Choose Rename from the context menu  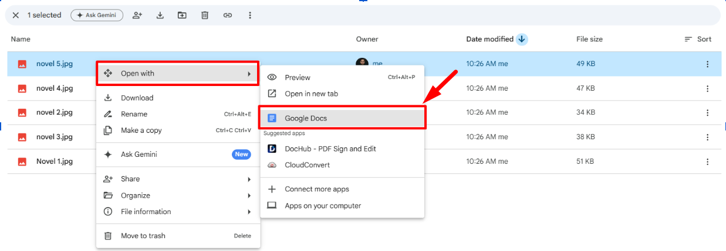(x=178, y=114)
